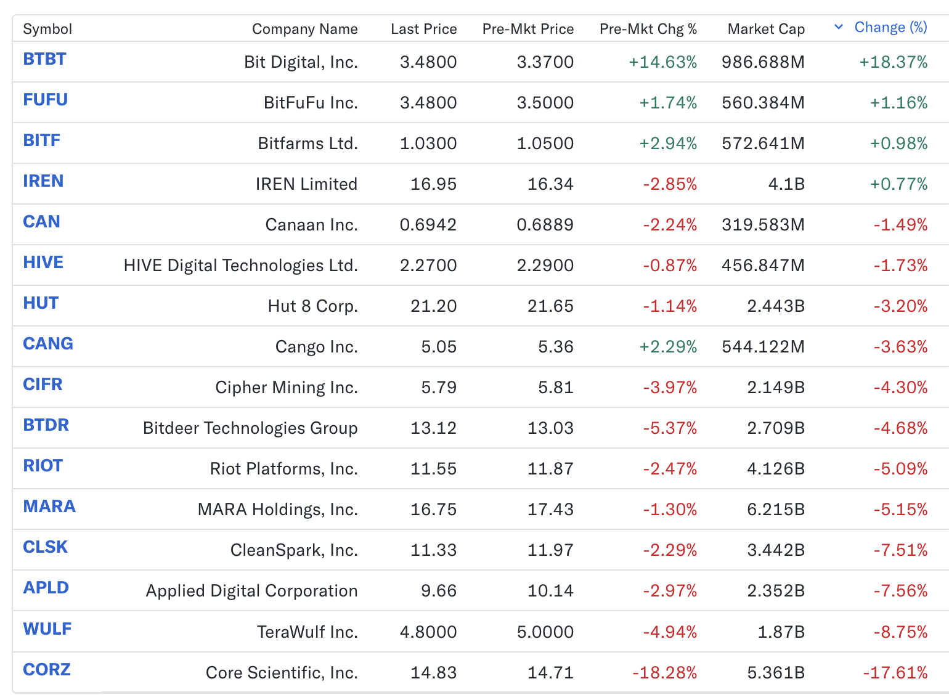Sort by Symbol column header
This screenshot has width=949, height=700.
[47, 29]
